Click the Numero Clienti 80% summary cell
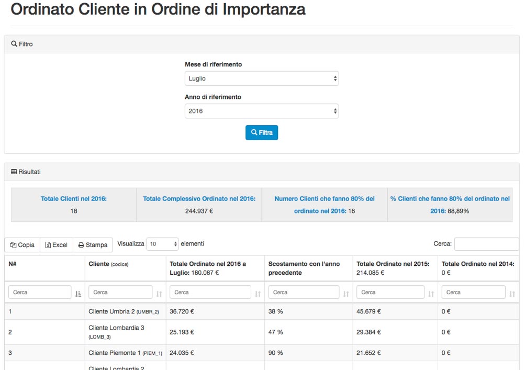525x370 pixels. pos(325,205)
